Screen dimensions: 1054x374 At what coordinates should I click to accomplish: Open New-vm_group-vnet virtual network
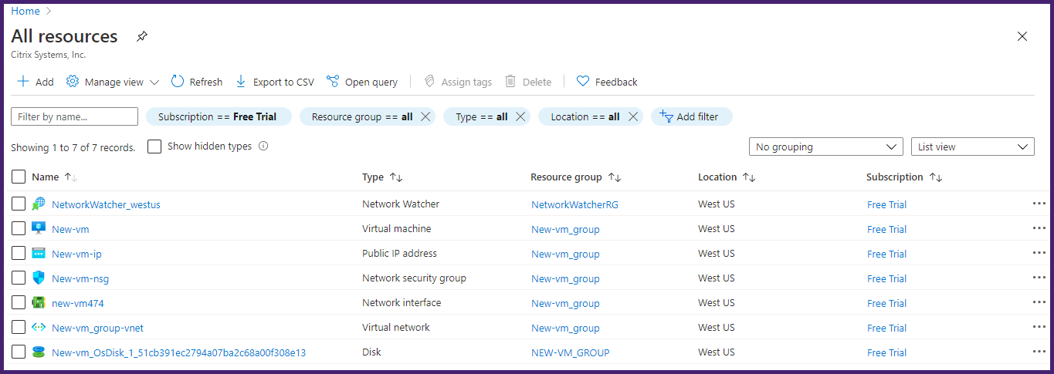pyautogui.click(x=97, y=328)
